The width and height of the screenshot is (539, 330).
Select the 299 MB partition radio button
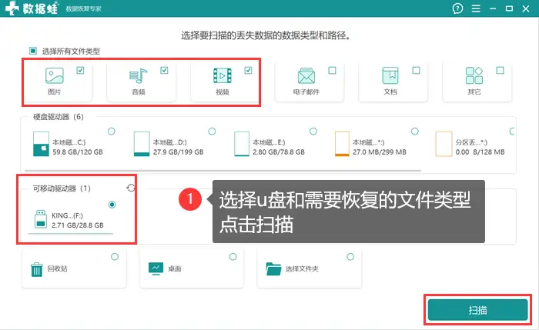click(x=415, y=132)
